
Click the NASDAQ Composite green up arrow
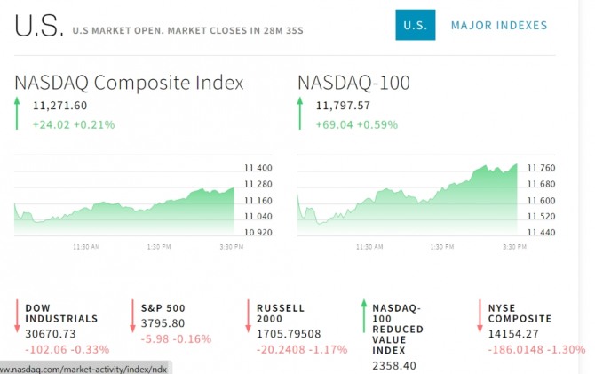(16, 115)
